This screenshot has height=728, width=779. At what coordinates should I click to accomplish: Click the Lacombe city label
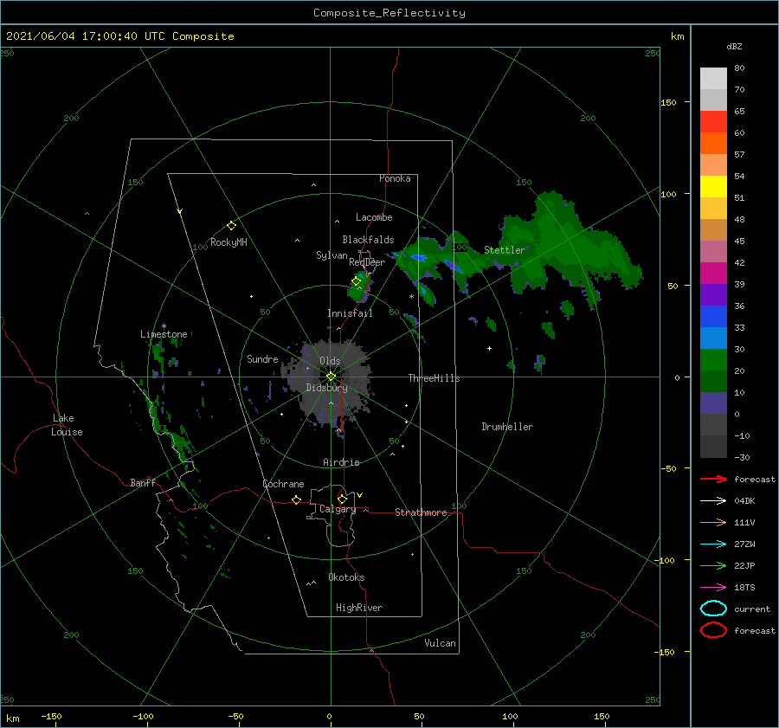pos(374,217)
